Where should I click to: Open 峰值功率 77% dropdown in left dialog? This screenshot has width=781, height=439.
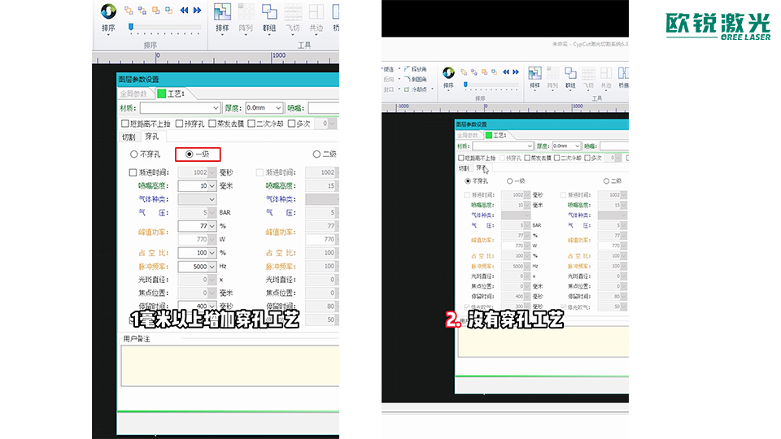[x=197, y=226]
